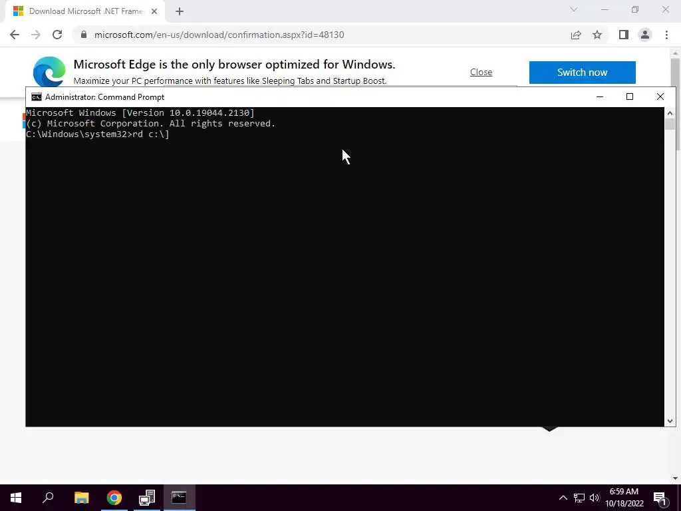Open the clock and date flyout
Image resolution: width=681 pixels, height=511 pixels.
click(x=624, y=498)
